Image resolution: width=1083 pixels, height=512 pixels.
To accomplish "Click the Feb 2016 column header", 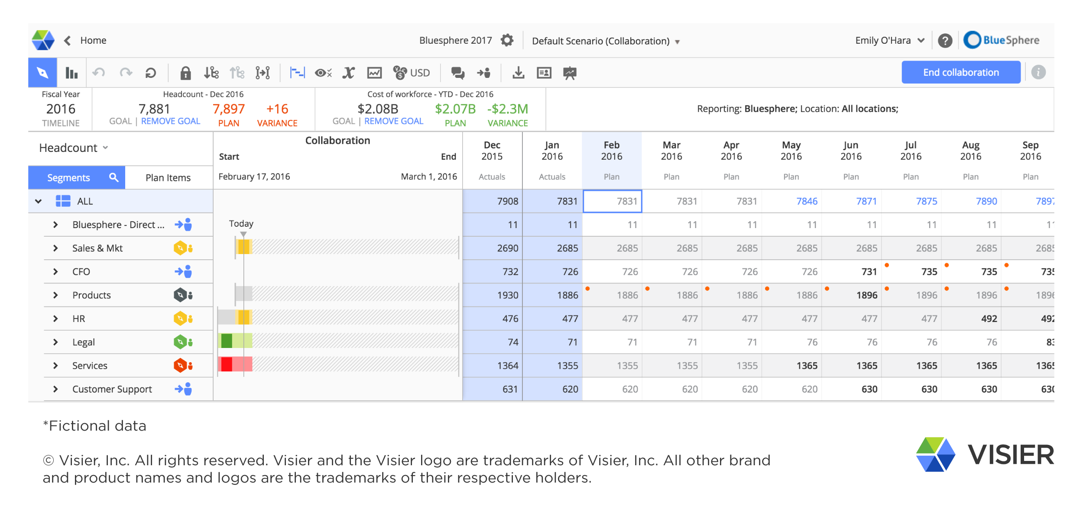I will click(612, 161).
